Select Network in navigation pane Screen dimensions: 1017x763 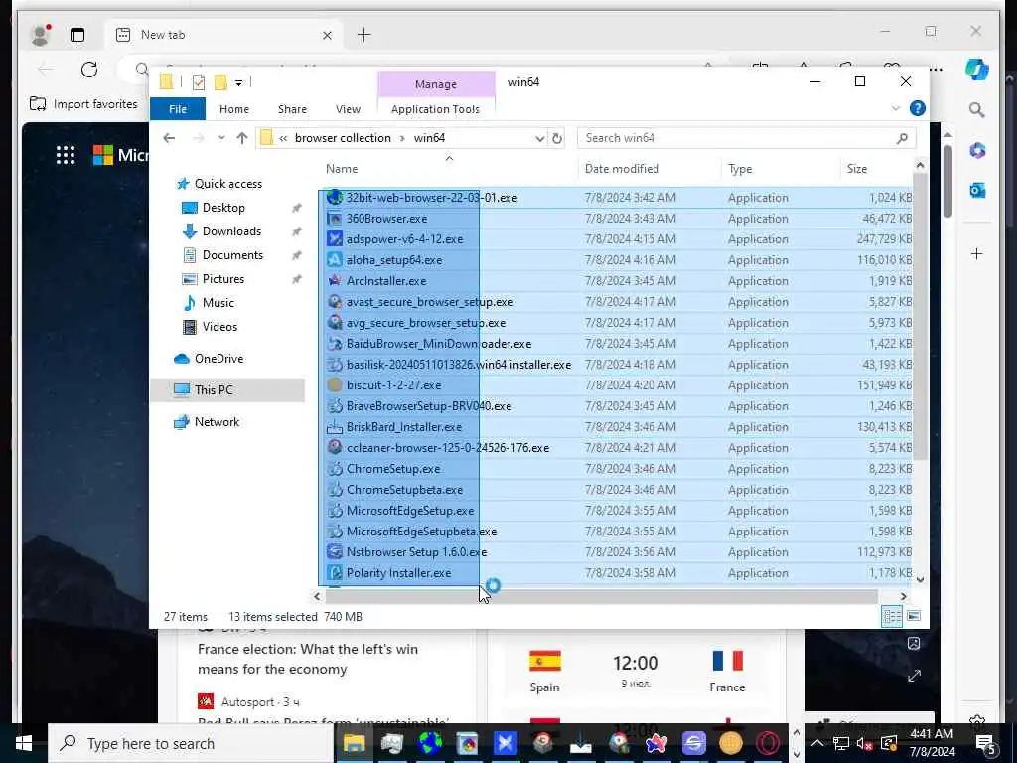pos(217,421)
